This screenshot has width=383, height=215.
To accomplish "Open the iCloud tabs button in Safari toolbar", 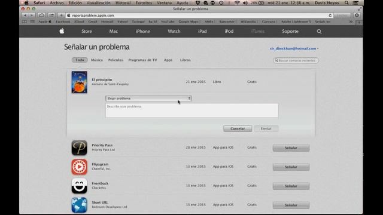I will tap(41, 15).
